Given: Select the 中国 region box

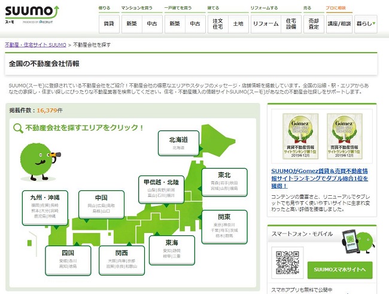Looking at the screenshot, I should (x=101, y=204).
